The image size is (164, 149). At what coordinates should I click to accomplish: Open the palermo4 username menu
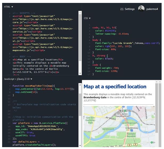point(152,9)
